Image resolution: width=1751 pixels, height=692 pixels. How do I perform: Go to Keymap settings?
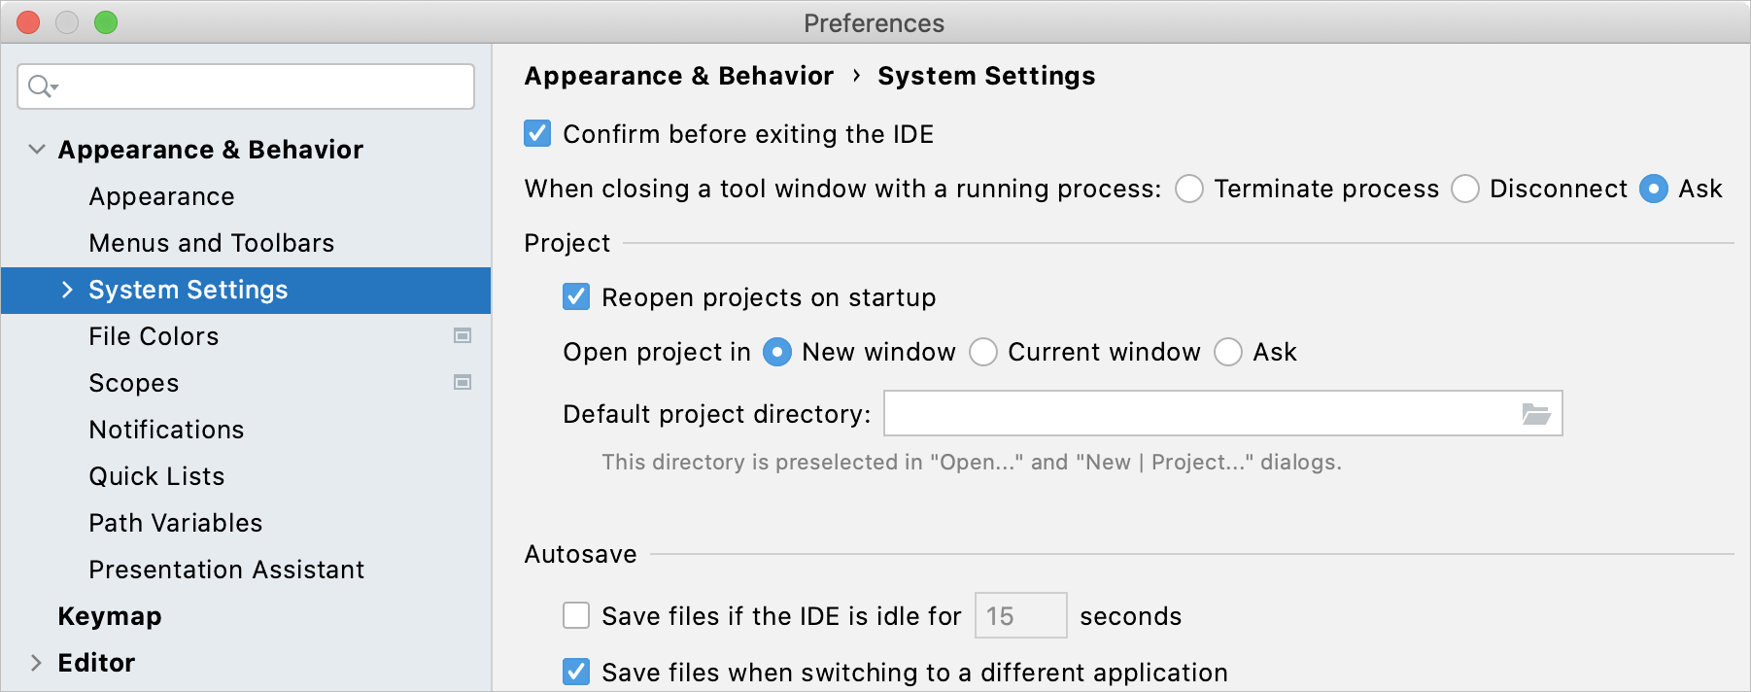[x=109, y=615]
